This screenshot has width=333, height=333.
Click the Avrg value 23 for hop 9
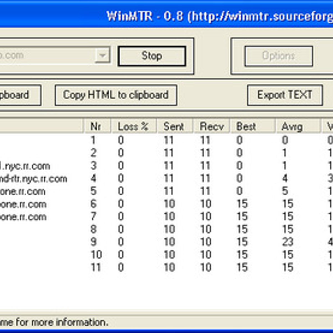(287, 242)
